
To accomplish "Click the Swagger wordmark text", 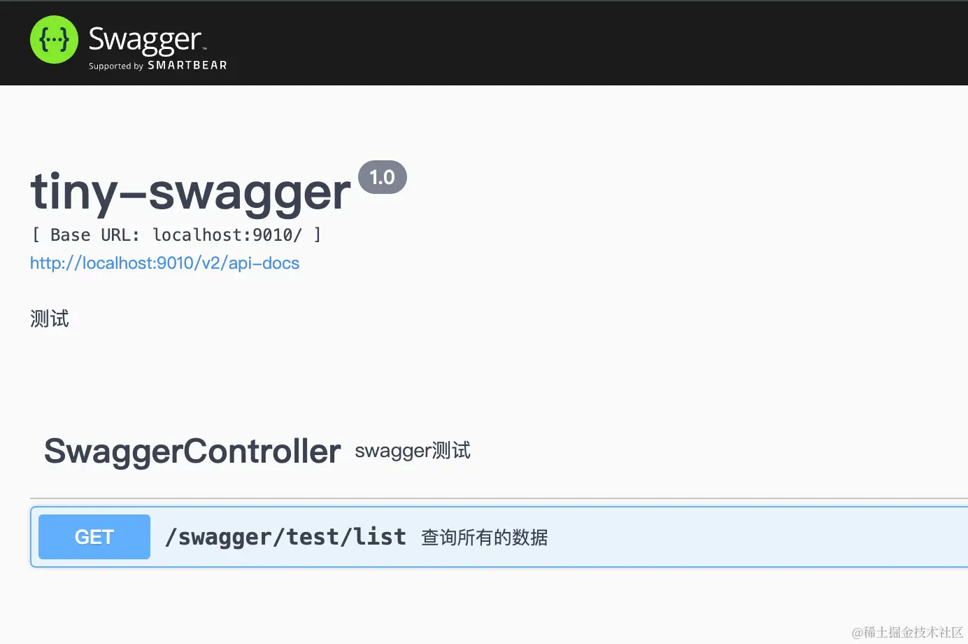I will tap(145, 39).
